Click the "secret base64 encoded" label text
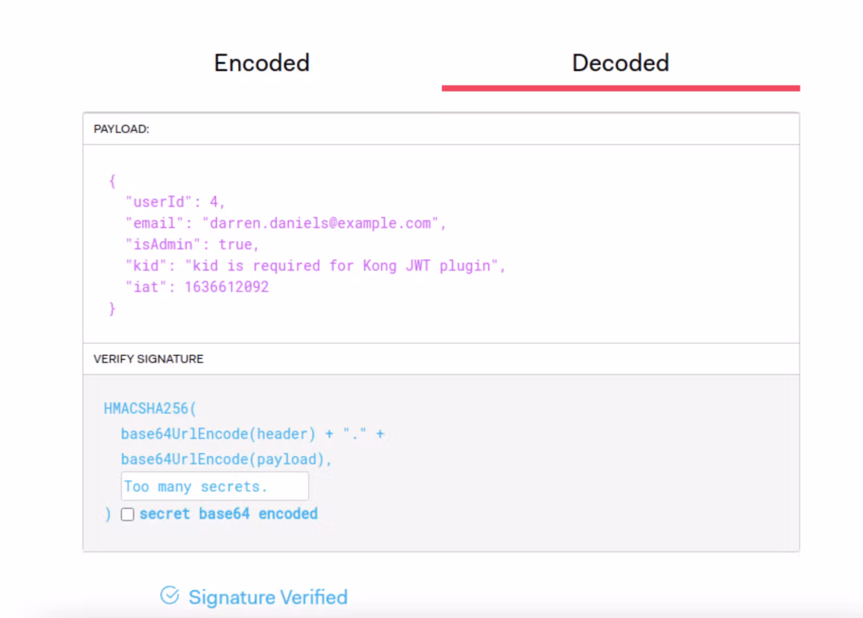The width and height of the screenshot is (863, 618). pyautogui.click(x=228, y=514)
